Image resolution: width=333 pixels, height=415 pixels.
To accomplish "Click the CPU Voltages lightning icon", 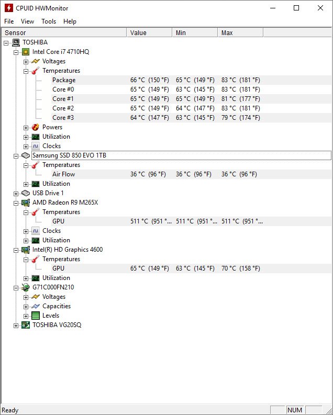I will click(x=36, y=61).
